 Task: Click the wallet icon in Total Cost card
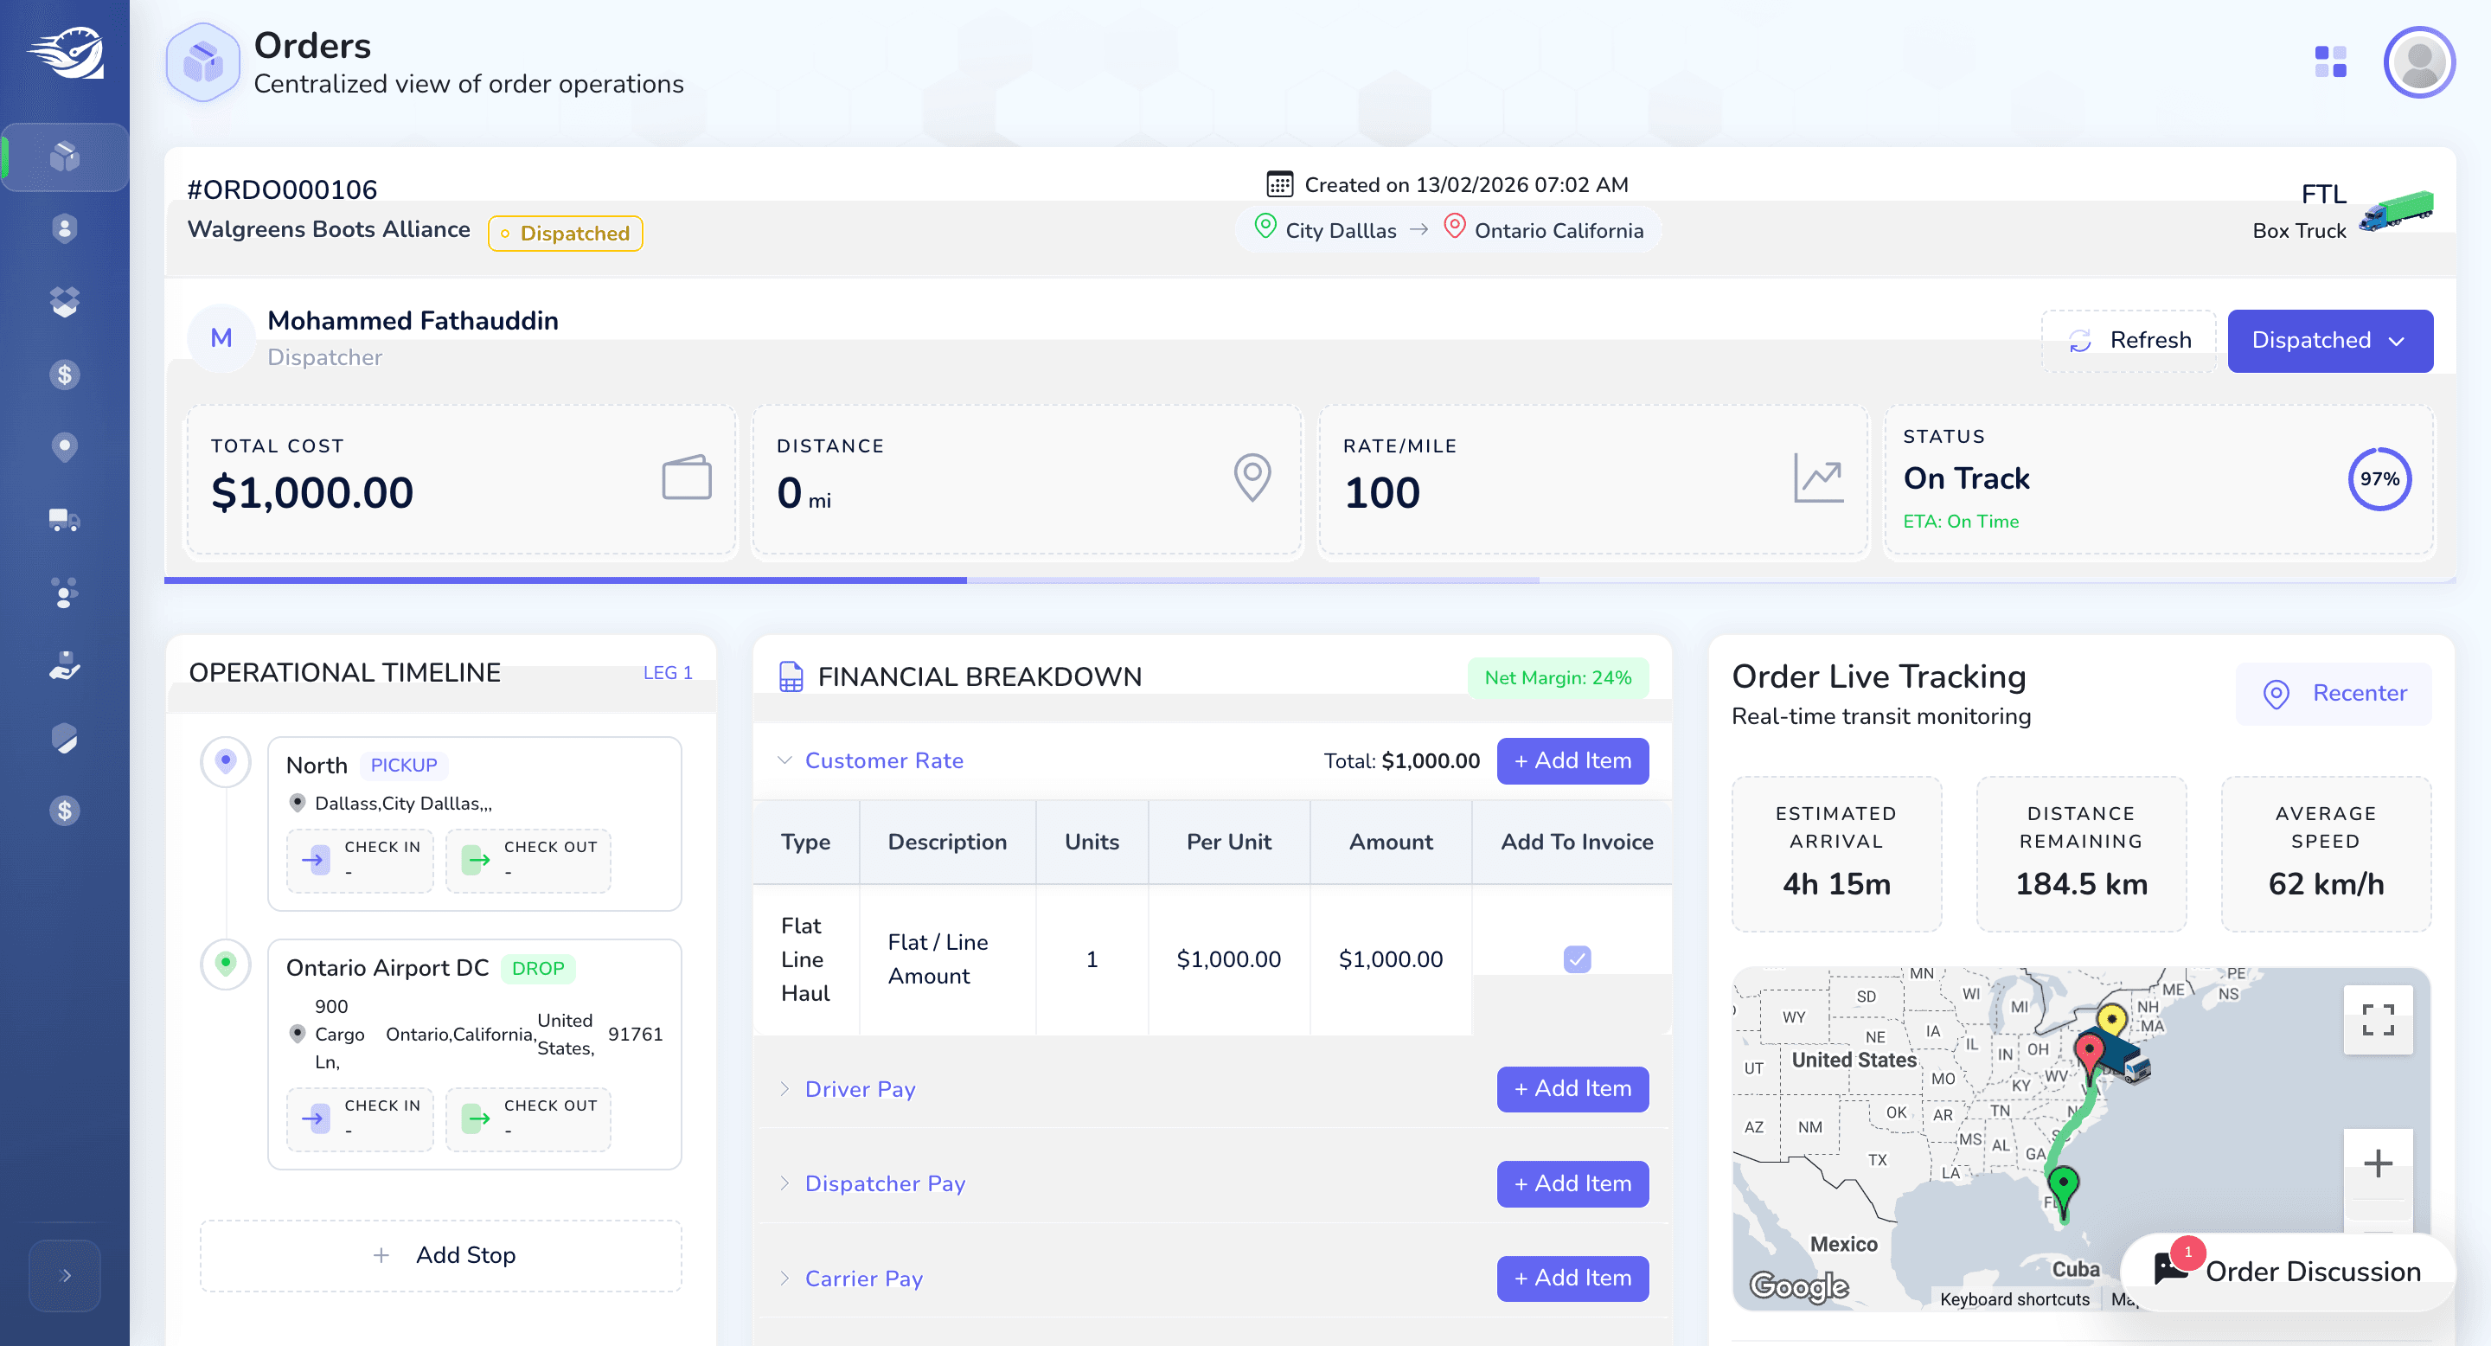pyautogui.click(x=687, y=478)
